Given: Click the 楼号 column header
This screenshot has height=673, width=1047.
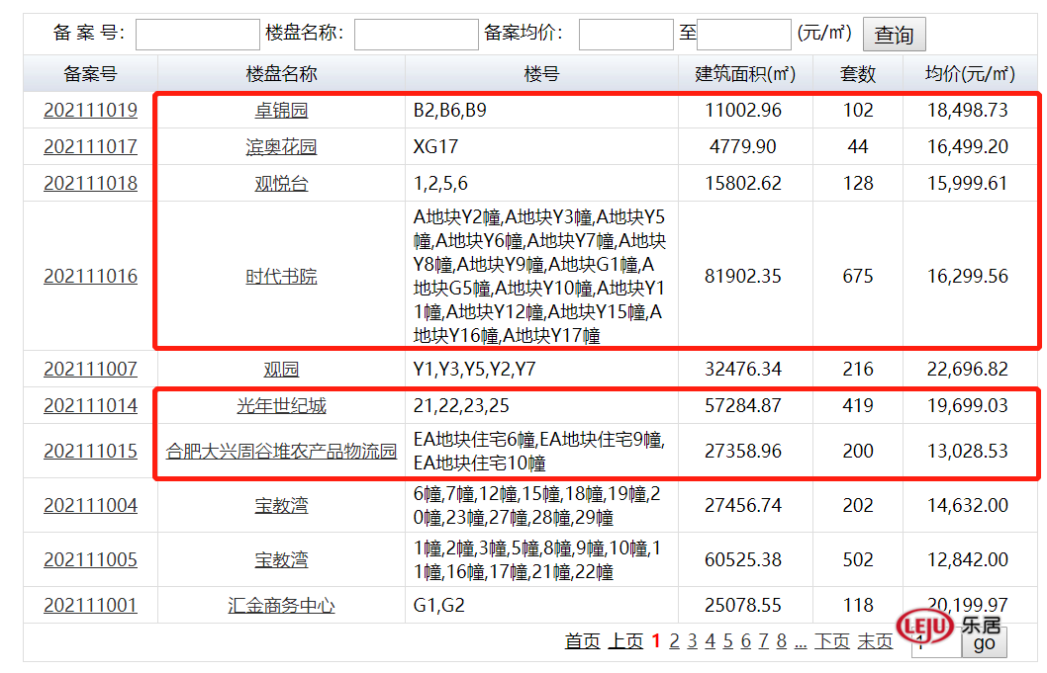Looking at the screenshot, I should (541, 73).
